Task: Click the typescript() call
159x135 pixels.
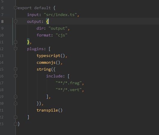Action: click(51, 56)
